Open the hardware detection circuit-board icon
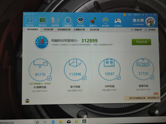Image resolution: width=166 pixels, height=124 pixels. 42,22
